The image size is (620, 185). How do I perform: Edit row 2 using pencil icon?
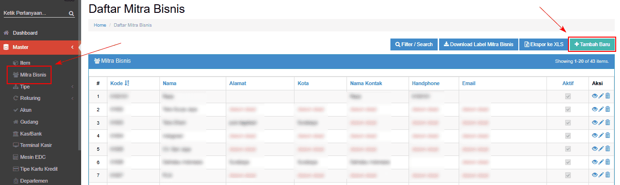pos(601,109)
